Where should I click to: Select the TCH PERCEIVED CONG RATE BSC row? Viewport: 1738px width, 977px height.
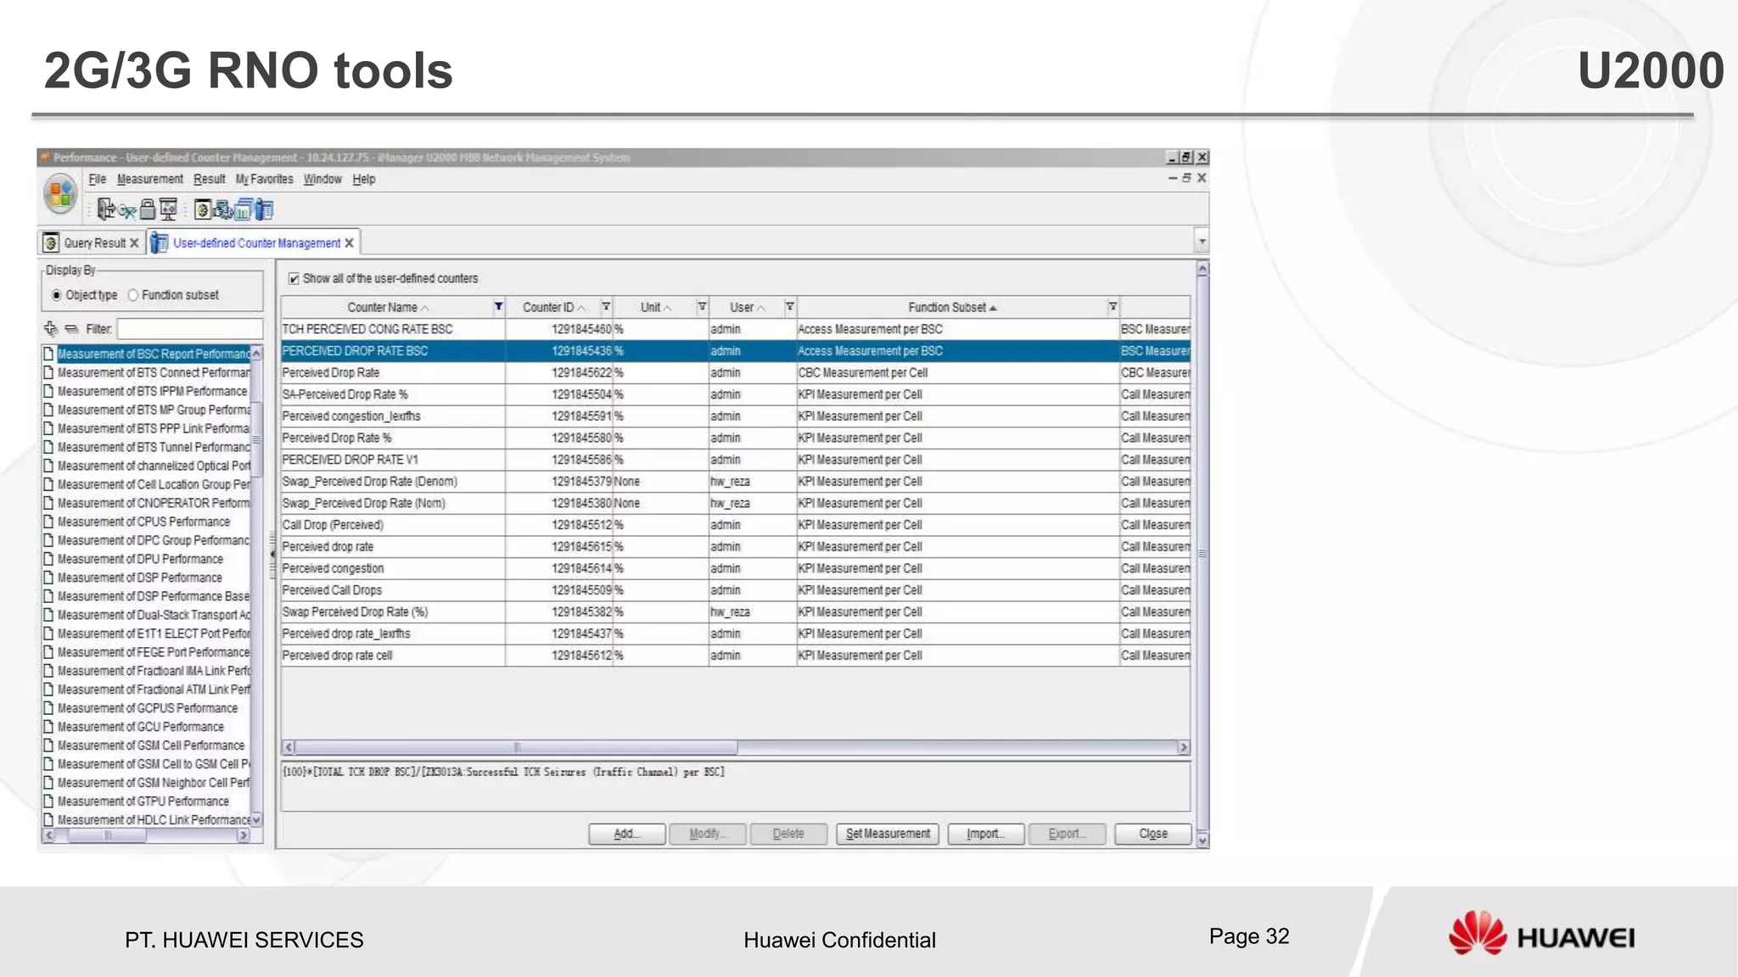735,329
